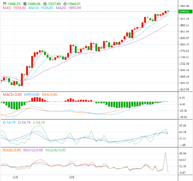
Task: Click the 63.67 RSI axis label
Action: pos(183,160)
